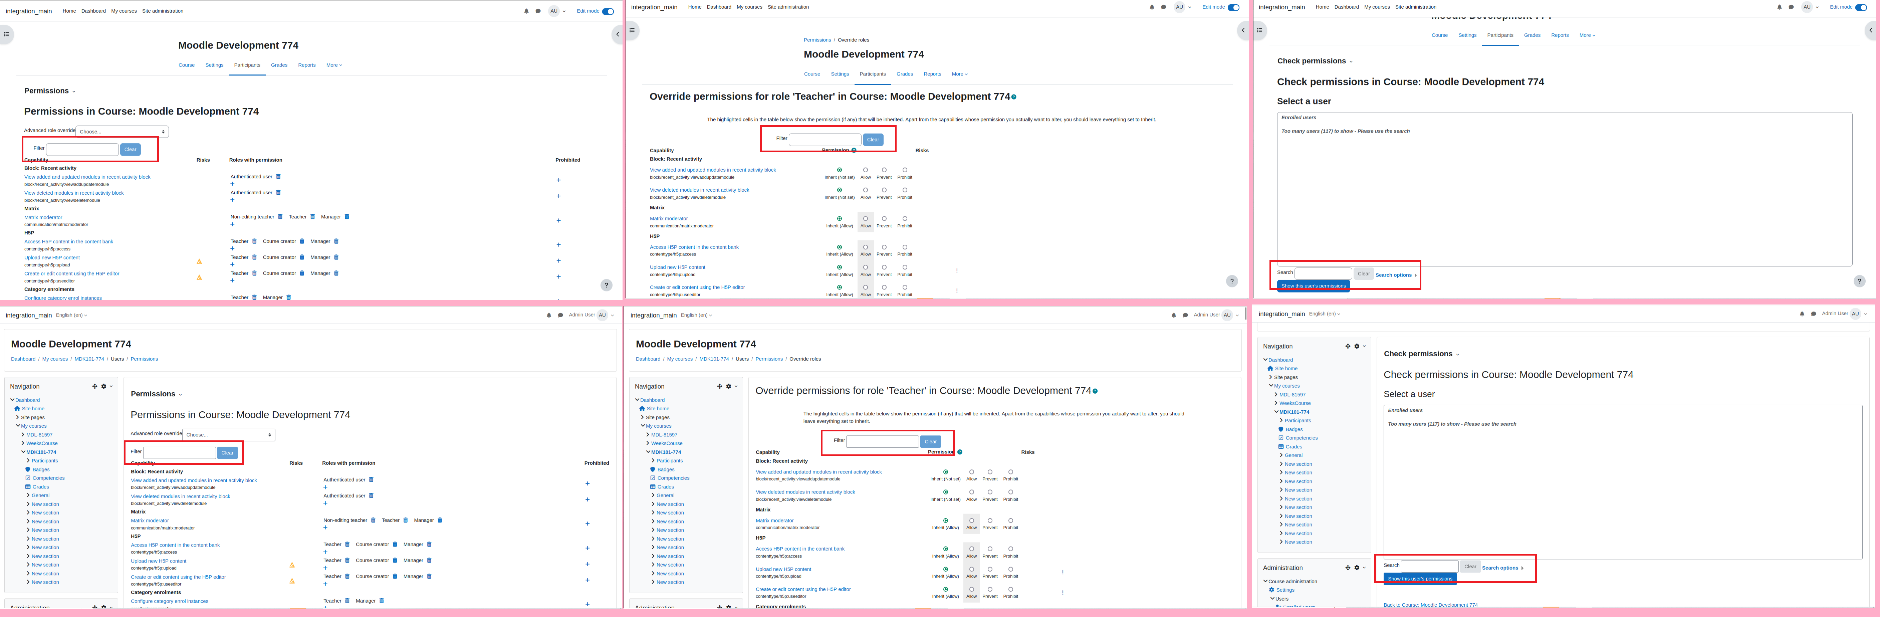
Task: Open Admin User menu on Classic Override page
Action: point(1217,316)
